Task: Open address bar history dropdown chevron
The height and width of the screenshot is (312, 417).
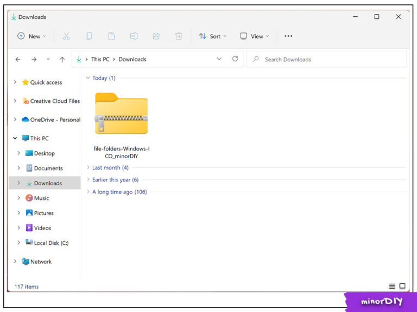Action: coord(219,59)
